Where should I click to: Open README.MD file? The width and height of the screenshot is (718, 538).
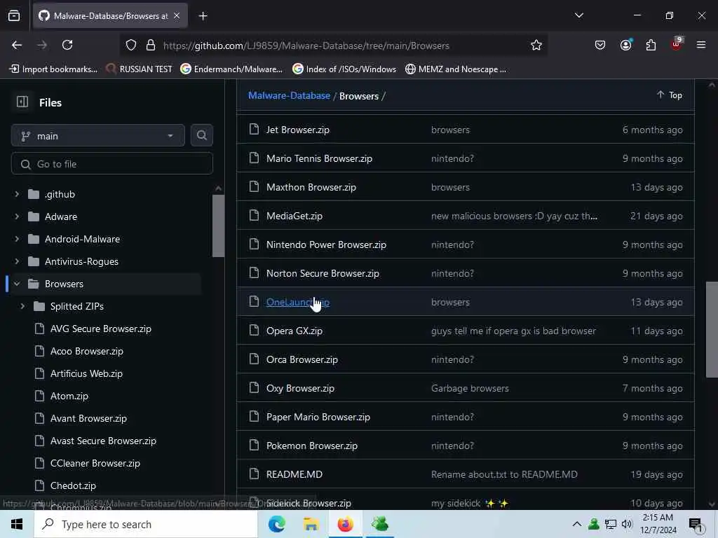(x=294, y=474)
